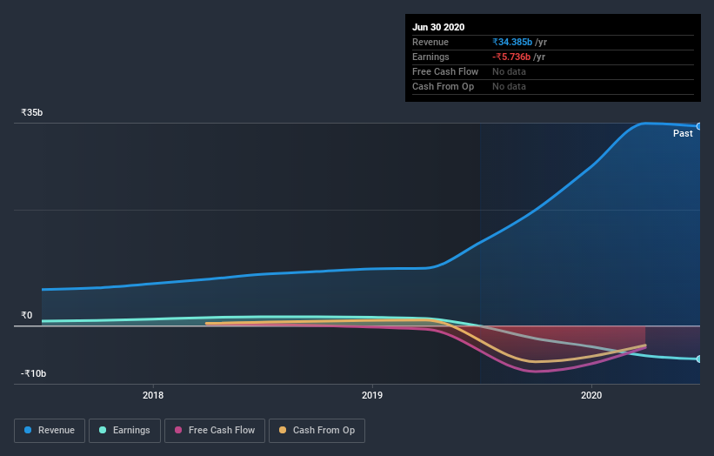Click the 'Revenue' label in tooltip

(430, 42)
